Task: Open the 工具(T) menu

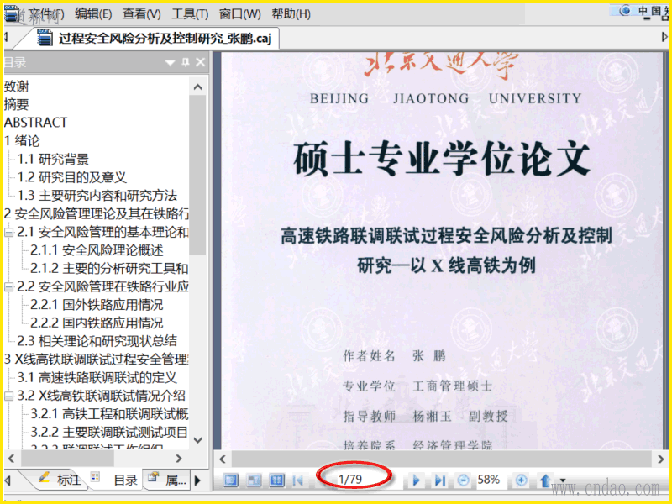Action: (x=190, y=14)
